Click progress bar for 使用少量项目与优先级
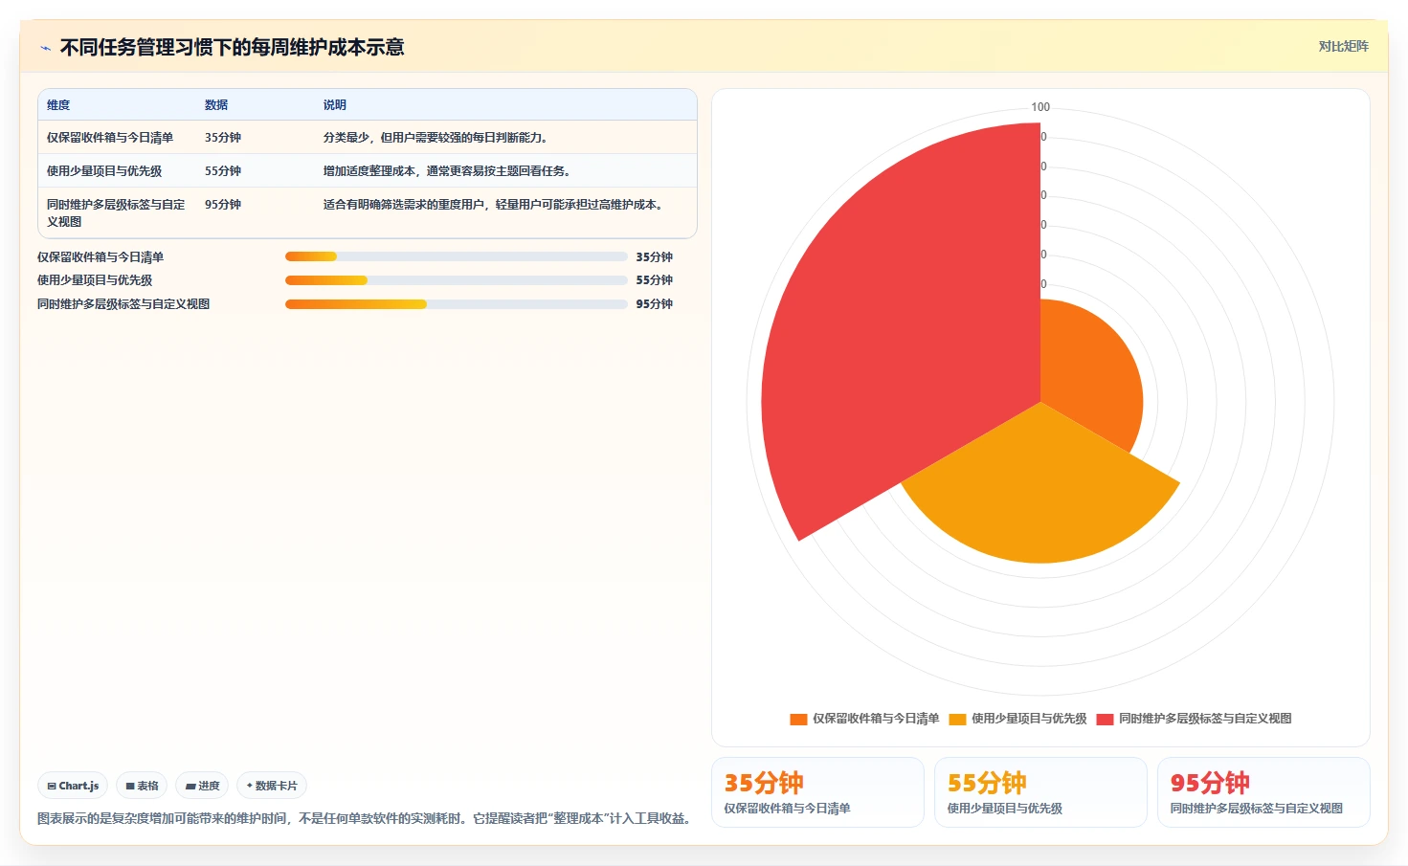1408x866 pixels. pos(456,280)
